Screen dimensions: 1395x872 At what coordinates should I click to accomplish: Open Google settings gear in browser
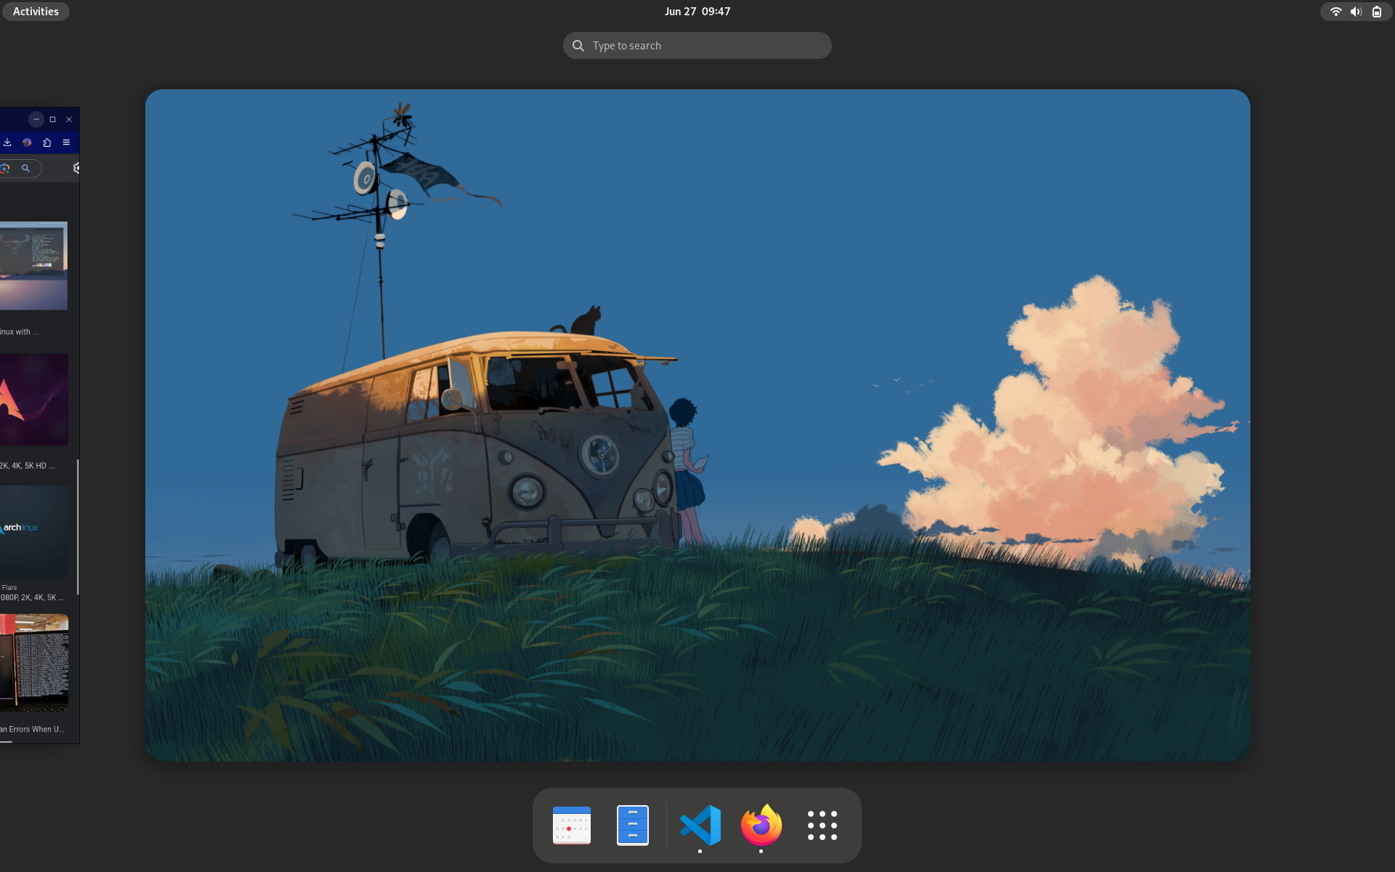pyautogui.click(x=76, y=169)
